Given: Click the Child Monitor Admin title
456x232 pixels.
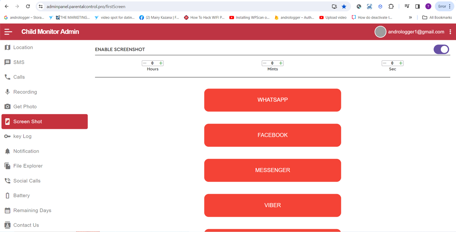Looking at the screenshot, I should coord(50,32).
